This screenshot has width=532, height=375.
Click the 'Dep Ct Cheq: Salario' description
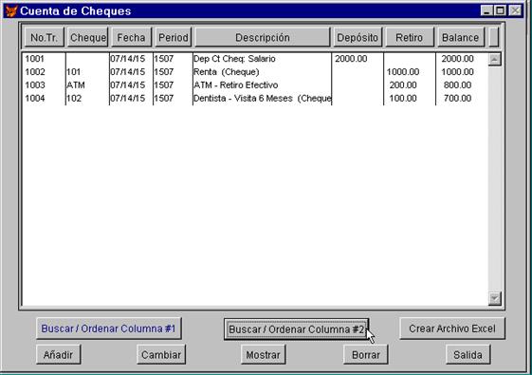234,59
